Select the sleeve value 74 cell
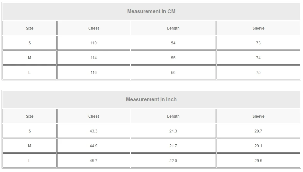303x172 pixels. click(x=258, y=58)
